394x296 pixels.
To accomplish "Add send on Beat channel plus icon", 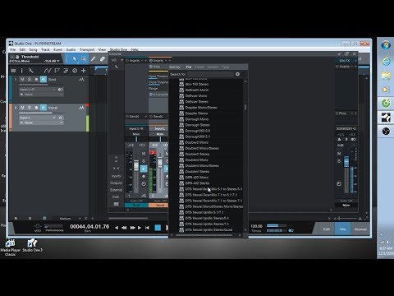I will [x=145, y=117].
